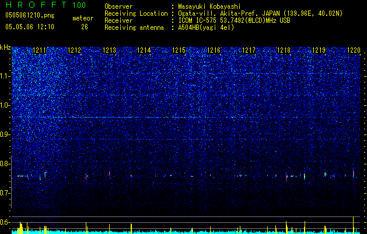Click the 1215 time marker

[179, 50]
